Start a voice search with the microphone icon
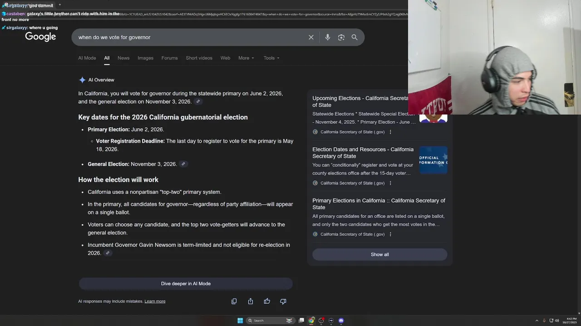 coord(328,37)
